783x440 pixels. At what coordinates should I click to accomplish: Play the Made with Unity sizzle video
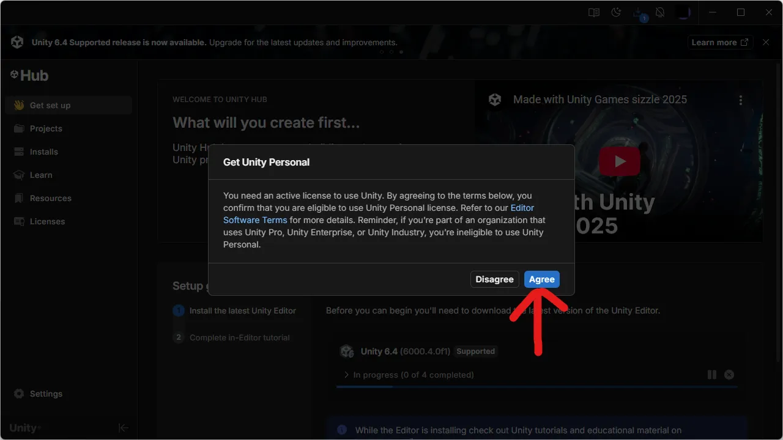[620, 161]
